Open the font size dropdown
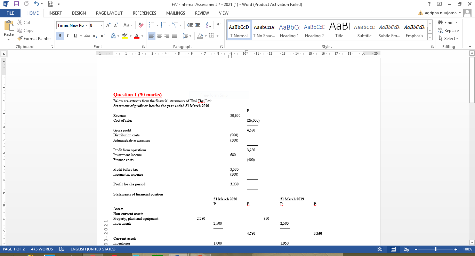This screenshot has width=475, height=256. (x=102, y=25)
